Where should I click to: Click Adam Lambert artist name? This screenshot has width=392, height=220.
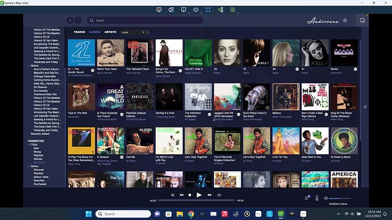tap(193, 73)
